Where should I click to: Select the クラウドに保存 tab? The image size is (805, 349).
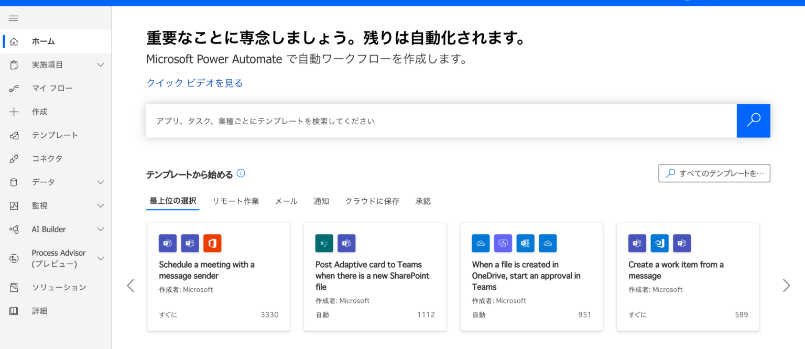372,201
